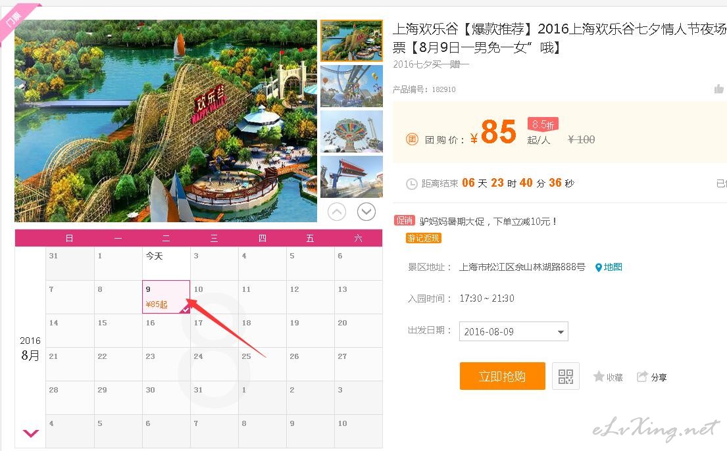Open the main Happy Valley park image

[x=166, y=120]
